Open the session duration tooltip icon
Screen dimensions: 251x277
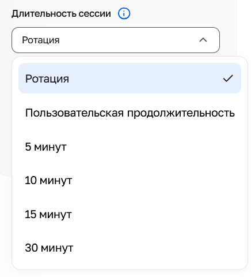[124, 14]
